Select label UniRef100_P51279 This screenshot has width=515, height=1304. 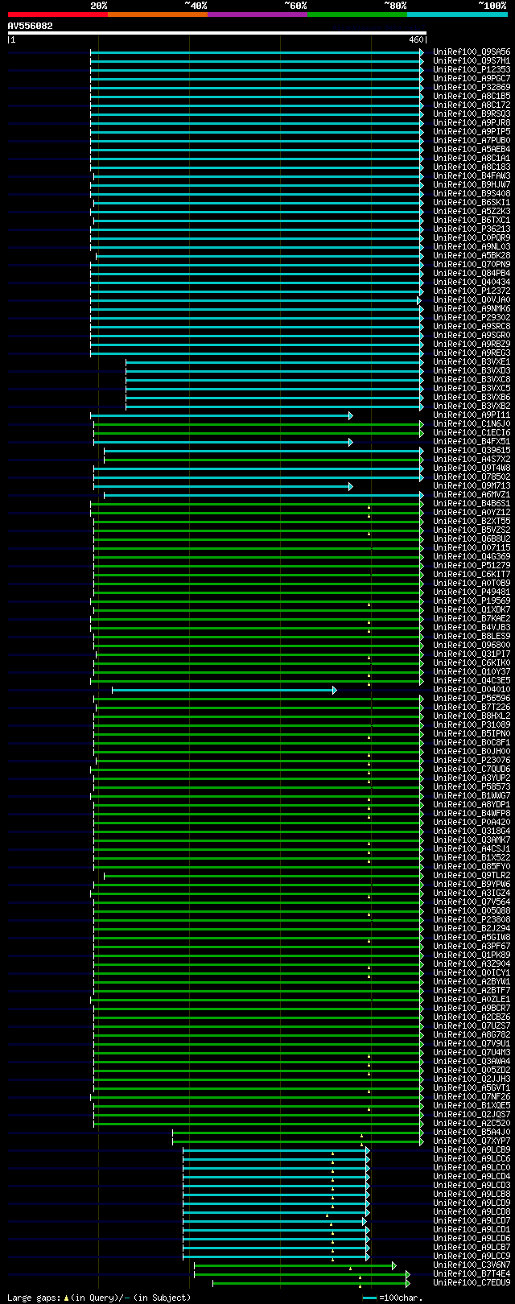pyautogui.click(x=472, y=565)
